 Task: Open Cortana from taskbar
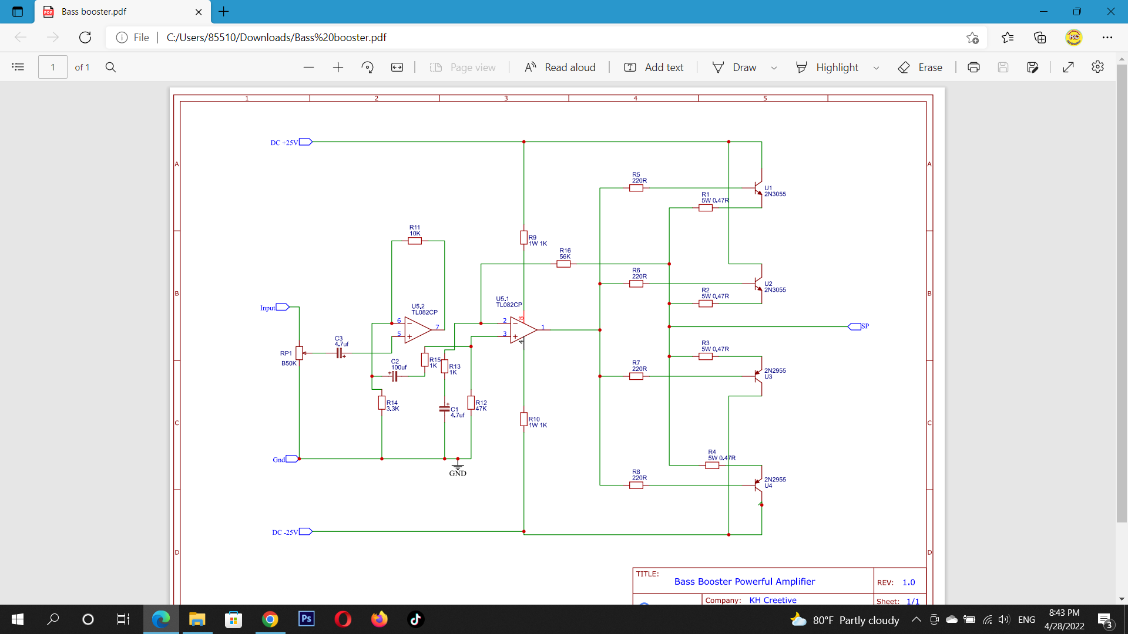(88, 619)
